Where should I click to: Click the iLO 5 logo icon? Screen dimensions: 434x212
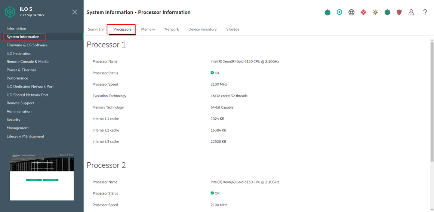10,12
